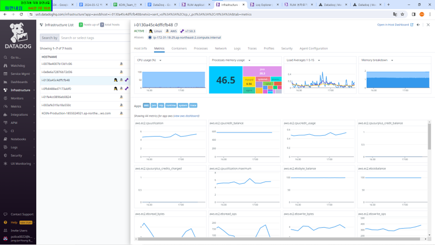Click the Datadog logo
Image resolution: width=435 pixels, height=245 pixels.
pyautogui.click(x=18, y=36)
